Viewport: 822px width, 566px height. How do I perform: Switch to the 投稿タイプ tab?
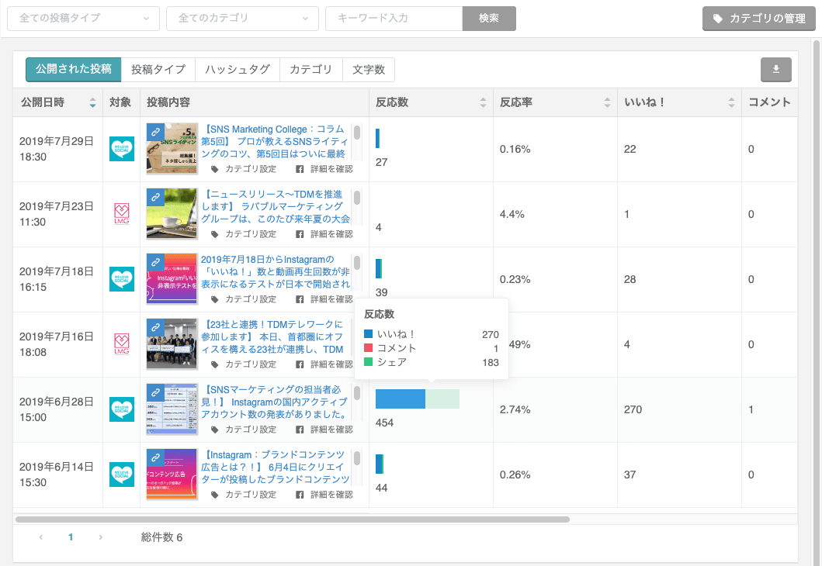[x=158, y=69]
